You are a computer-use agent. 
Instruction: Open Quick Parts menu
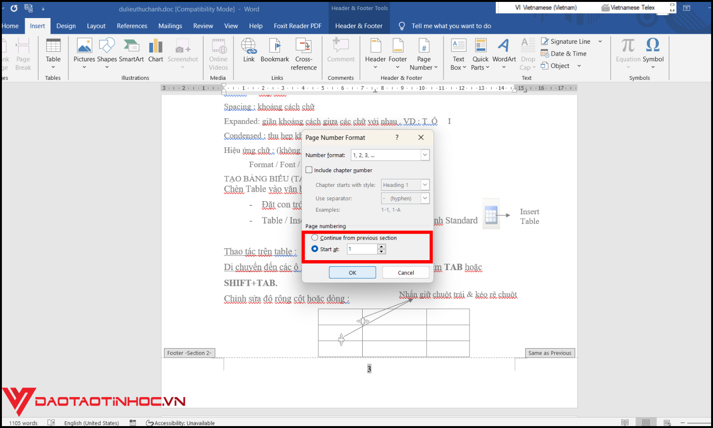[481, 54]
